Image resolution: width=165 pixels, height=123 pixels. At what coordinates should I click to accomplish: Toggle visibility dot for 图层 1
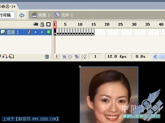pyautogui.click(x=36, y=32)
